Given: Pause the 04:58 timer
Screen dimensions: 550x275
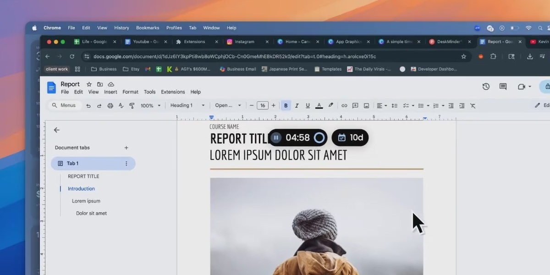Looking at the screenshot, I should pyautogui.click(x=275, y=137).
